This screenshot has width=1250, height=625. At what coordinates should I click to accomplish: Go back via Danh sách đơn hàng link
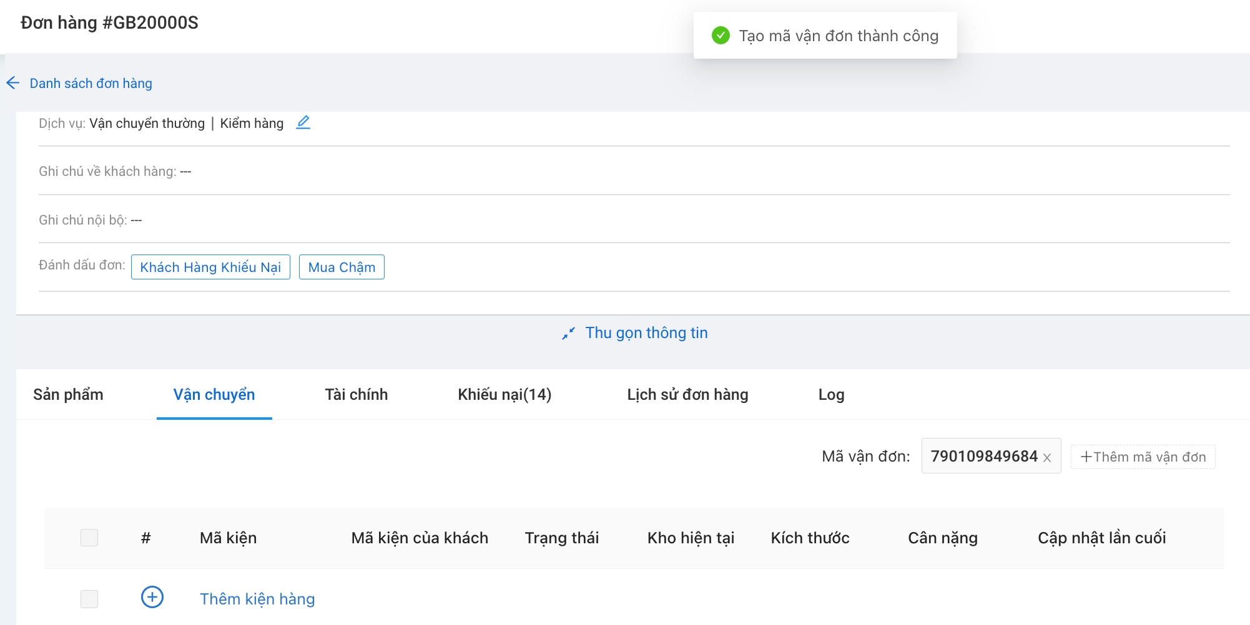tap(91, 84)
